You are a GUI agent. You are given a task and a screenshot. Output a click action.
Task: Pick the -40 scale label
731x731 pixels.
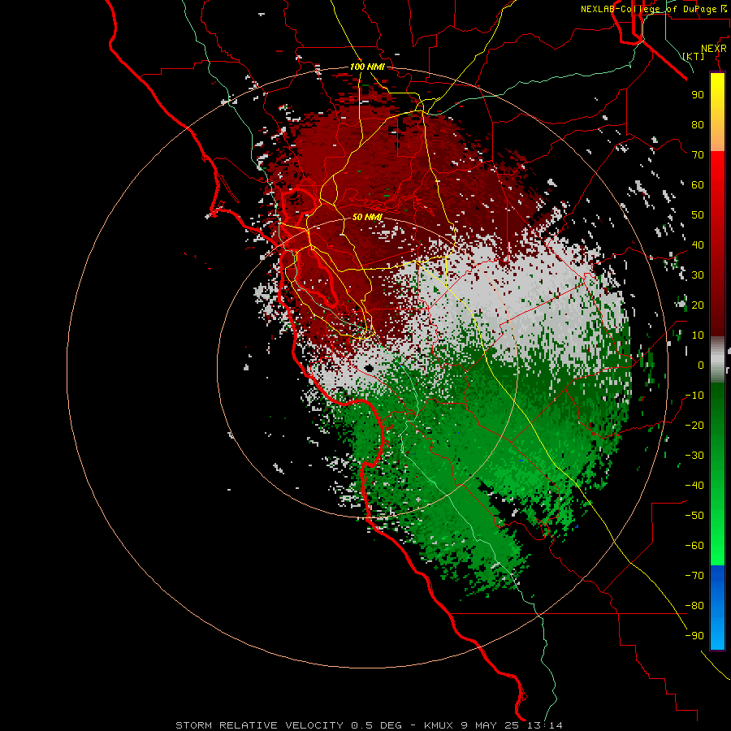[x=694, y=486]
